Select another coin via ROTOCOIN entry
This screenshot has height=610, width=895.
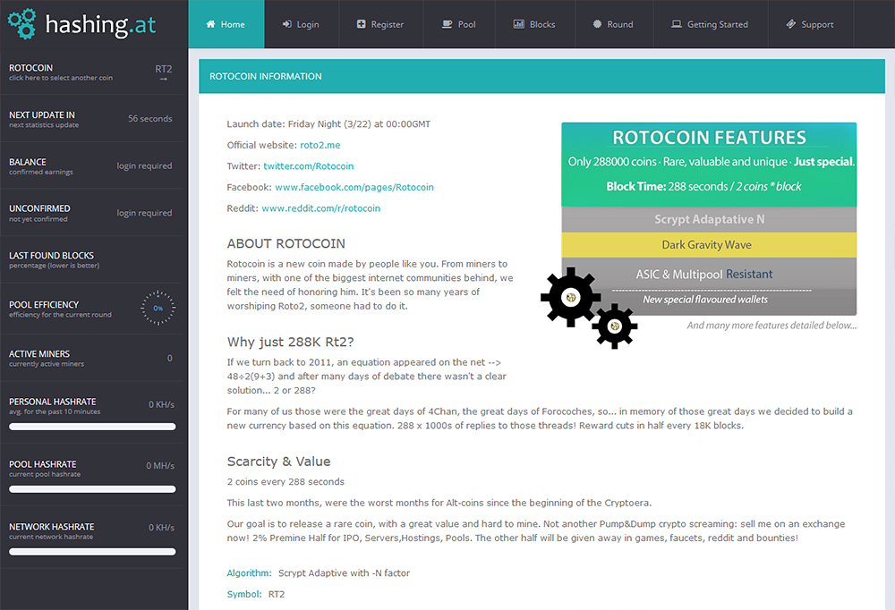93,72
